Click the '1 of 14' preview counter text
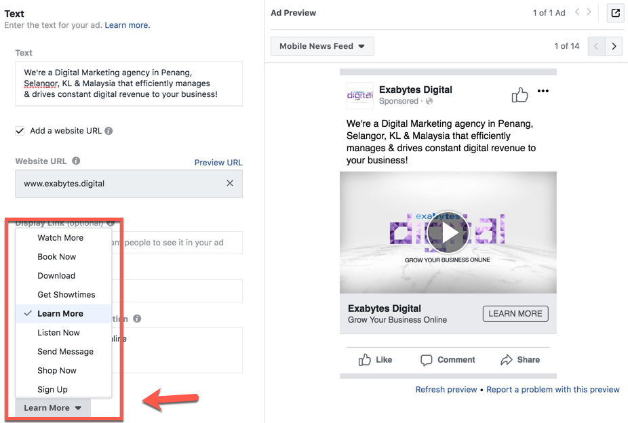This screenshot has height=423, width=628. [x=567, y=46]
